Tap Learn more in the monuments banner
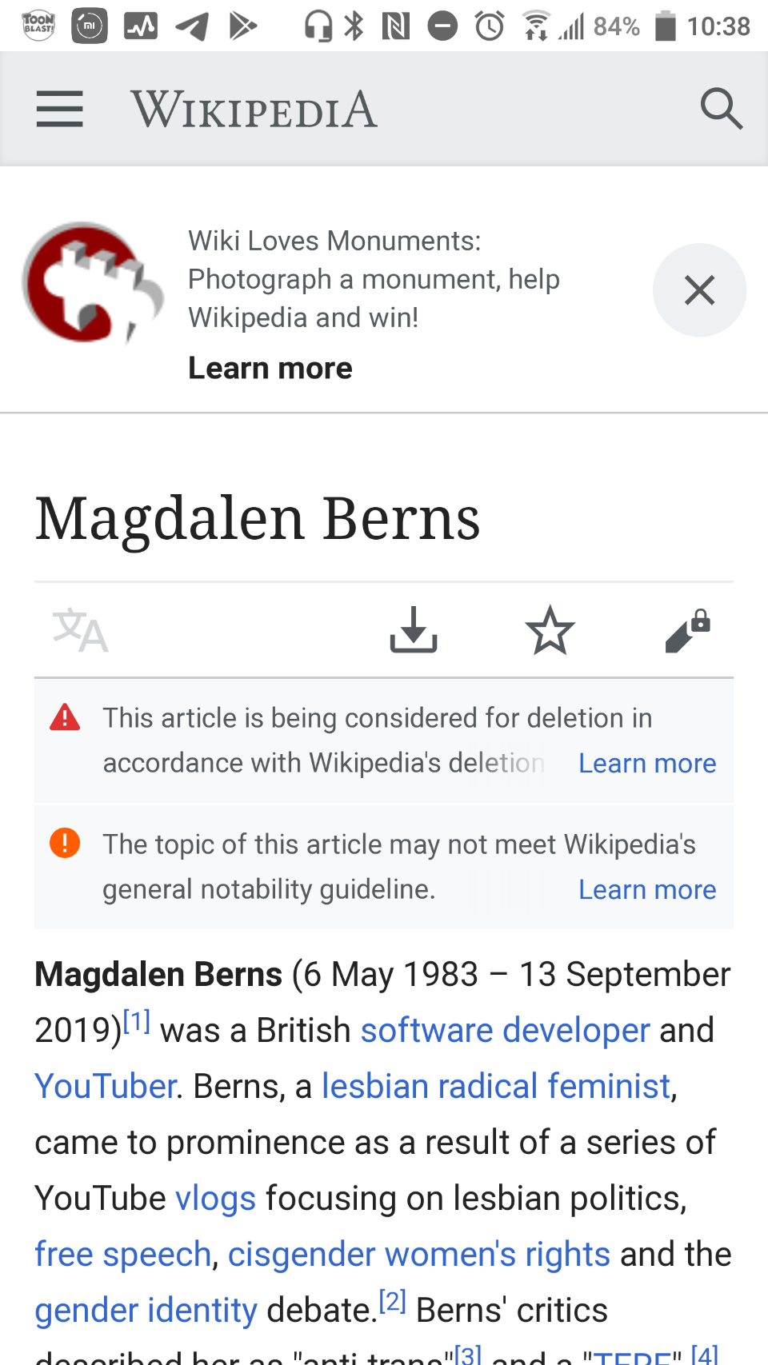The height and width of the screenshot is (1365, 768). [x=270, y=368]
